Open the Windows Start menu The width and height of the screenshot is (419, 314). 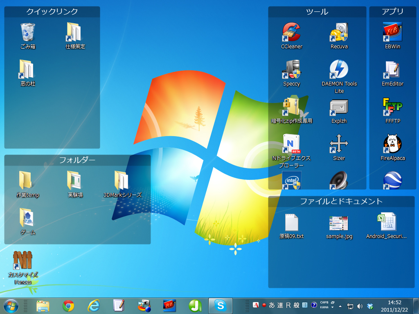click(x=11, y=306)
